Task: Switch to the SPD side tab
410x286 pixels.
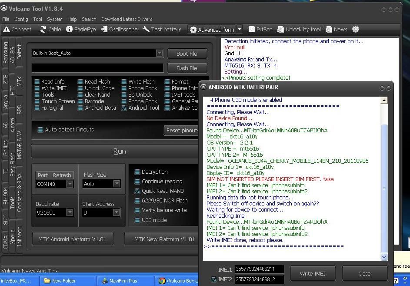Action: (x=19, y=109)
